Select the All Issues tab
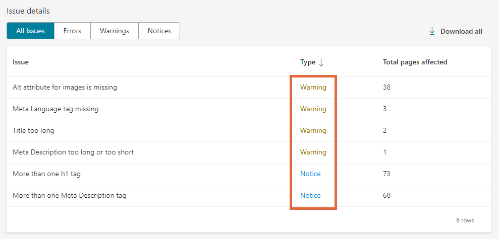Viewport: 499px width, 239px height. pos(30,31)
